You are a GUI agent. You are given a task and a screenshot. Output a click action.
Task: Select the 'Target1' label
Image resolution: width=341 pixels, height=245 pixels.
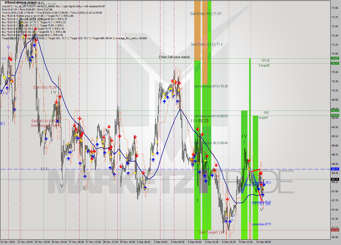tap(263, 117)
